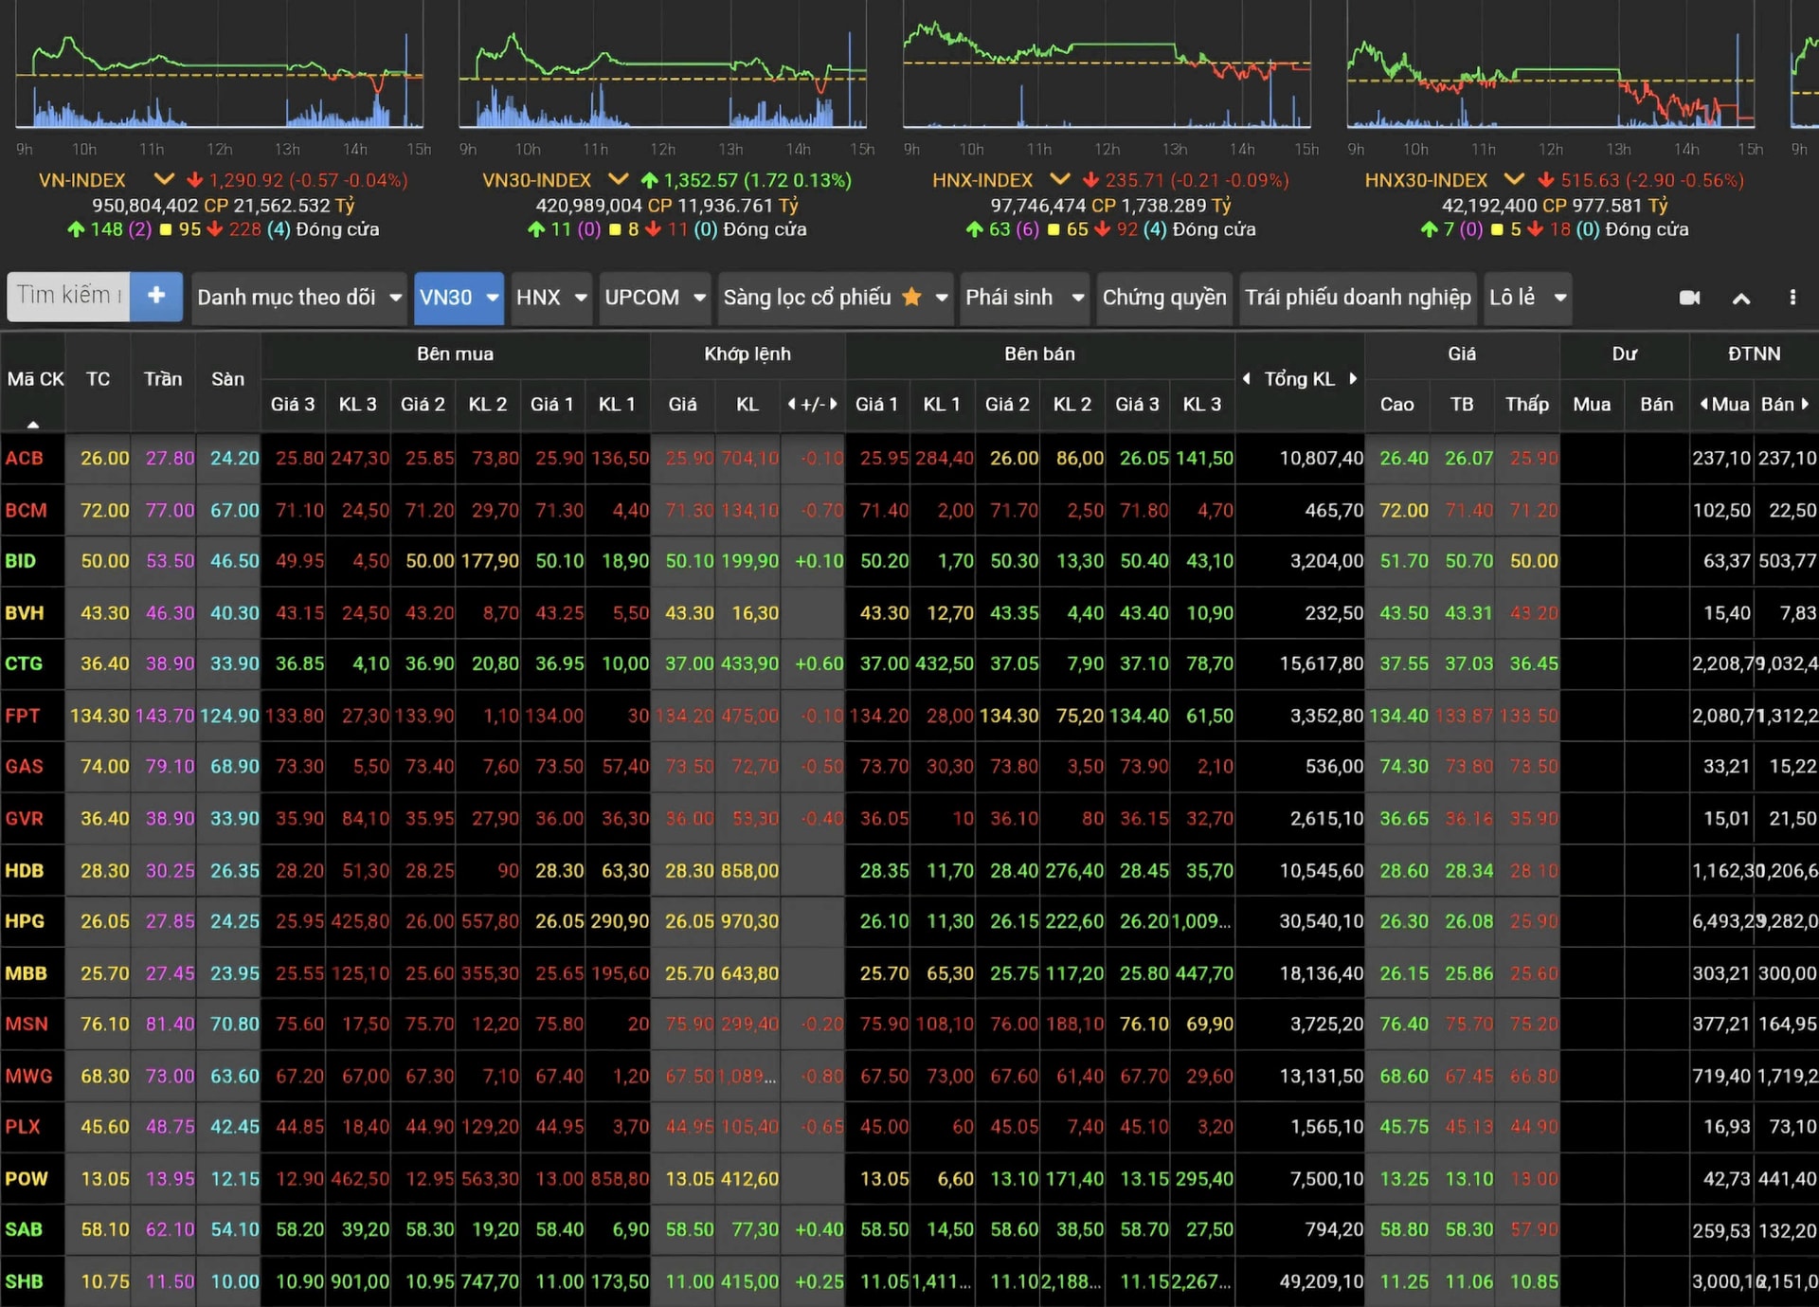Open stock BCM symbol
Viewport: 1819px width, 1307px height.
[x=26, y=510]
